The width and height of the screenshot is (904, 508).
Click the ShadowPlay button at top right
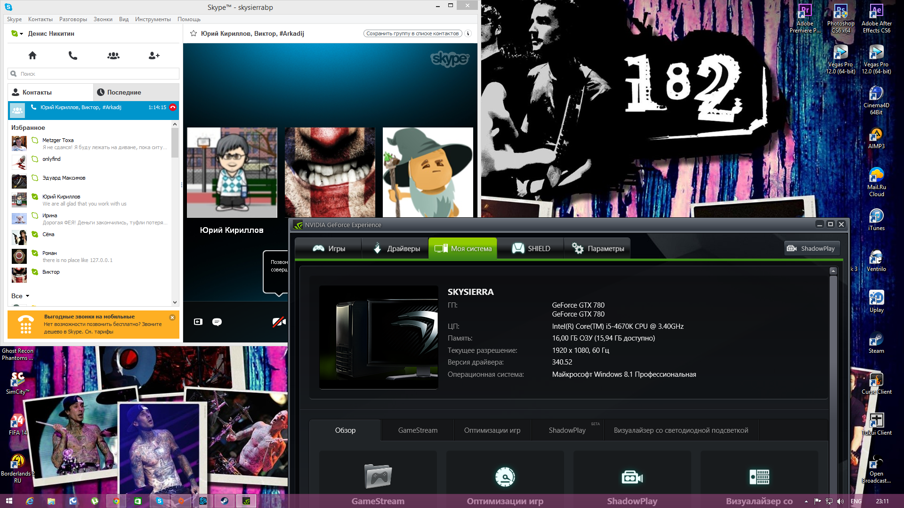(x=811, y=248)
